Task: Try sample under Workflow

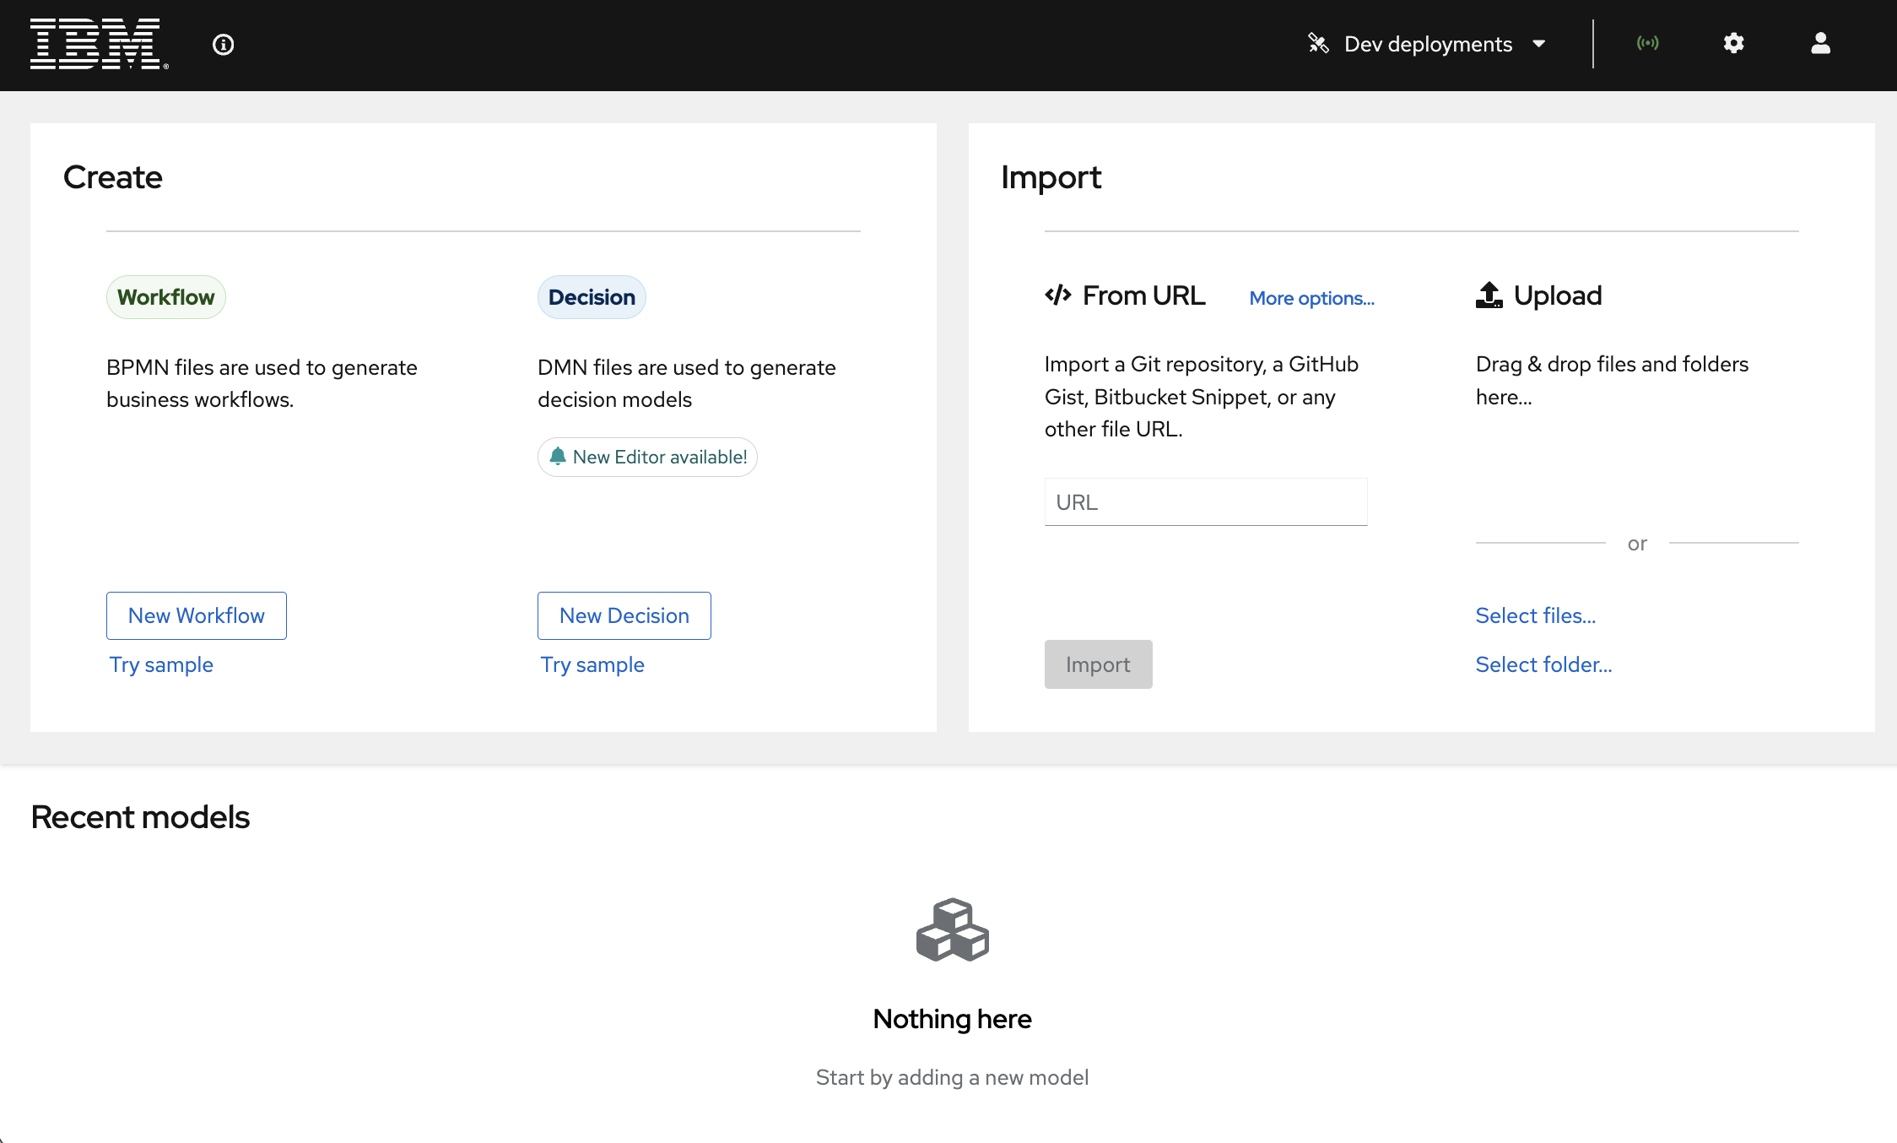Action: pos(161,664)
